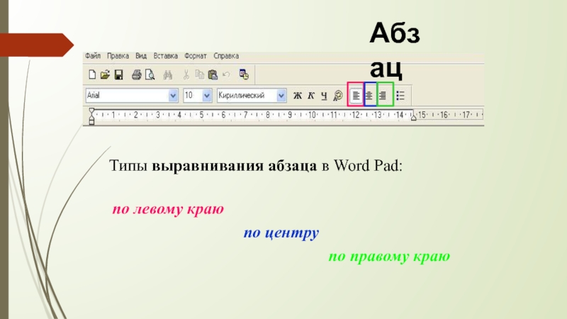Click the text 'по правому краю'

(389, 257)
